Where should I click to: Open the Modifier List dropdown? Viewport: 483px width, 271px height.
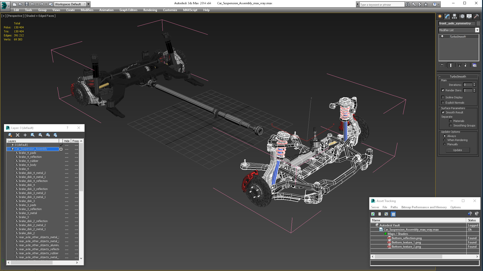pos(477,30)
